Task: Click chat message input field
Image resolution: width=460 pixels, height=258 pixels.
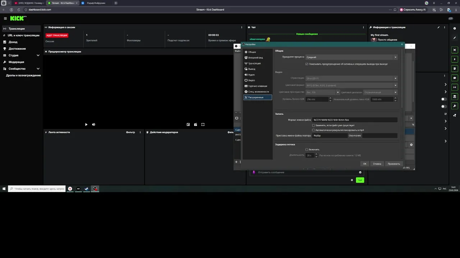Action: point(306,172)
